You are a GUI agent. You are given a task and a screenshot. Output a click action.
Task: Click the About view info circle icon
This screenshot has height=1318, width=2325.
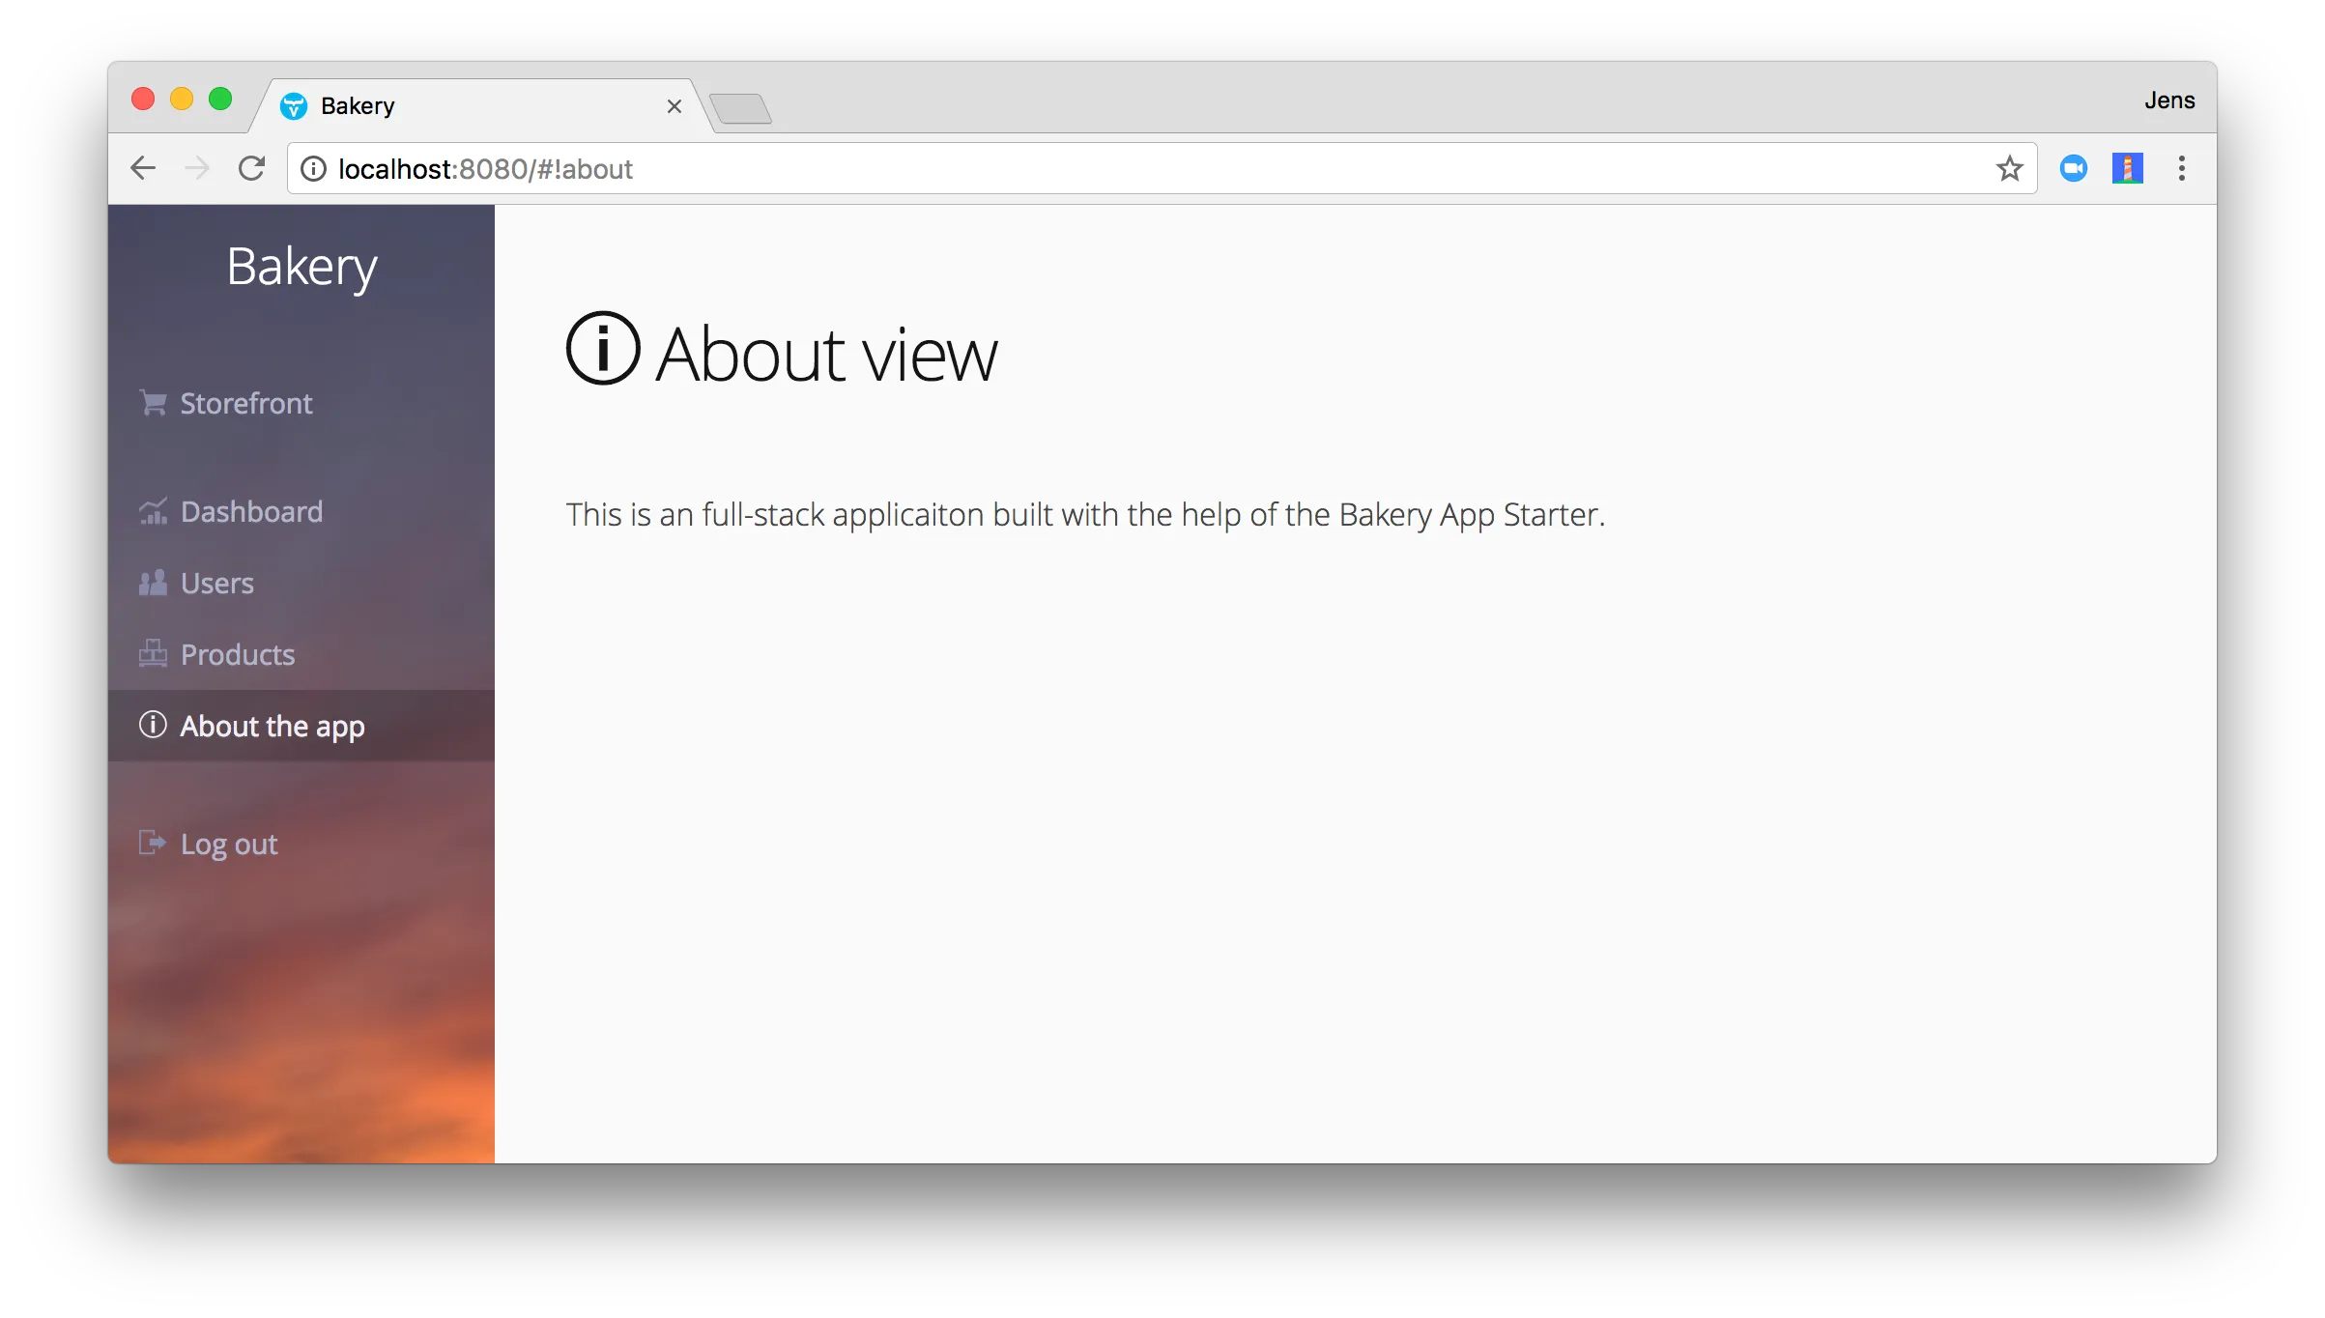[604, 348]
